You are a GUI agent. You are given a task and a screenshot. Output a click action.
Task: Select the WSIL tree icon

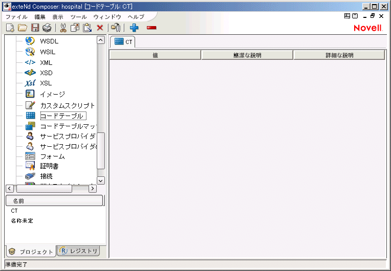tap(30, 52)
